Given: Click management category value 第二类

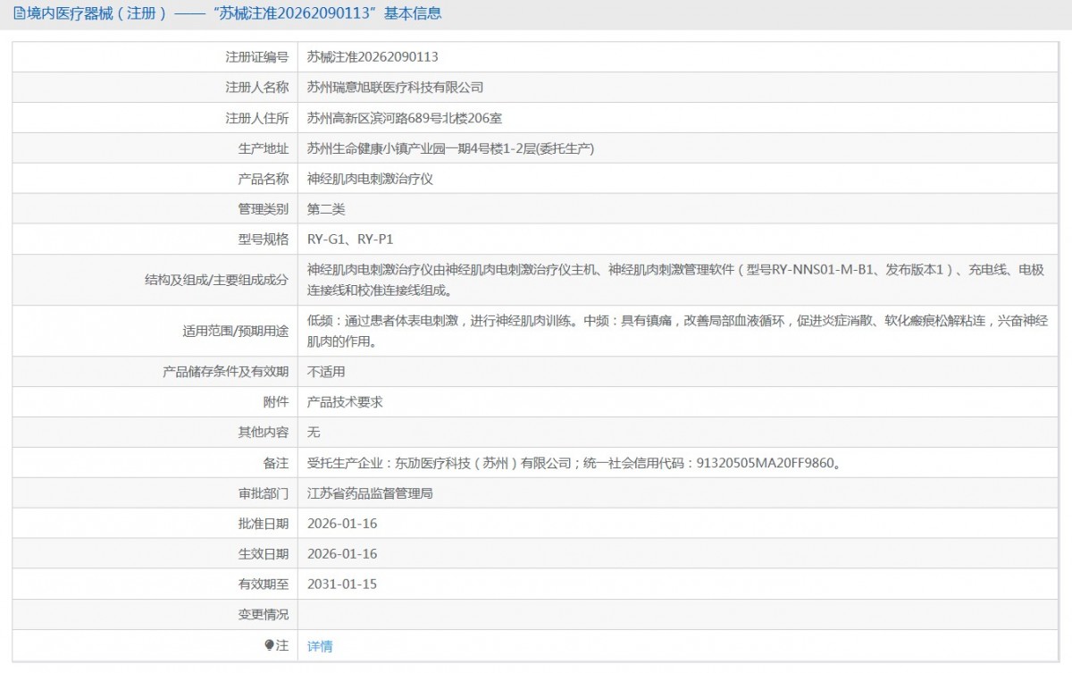Looking at the screenshot, I should [x=326, y=209].
